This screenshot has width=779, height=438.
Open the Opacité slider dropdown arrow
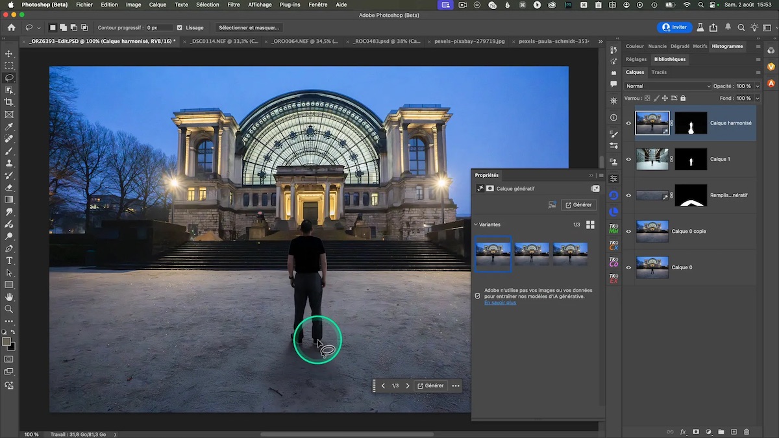pyautogui.click(x=758, y=86)
